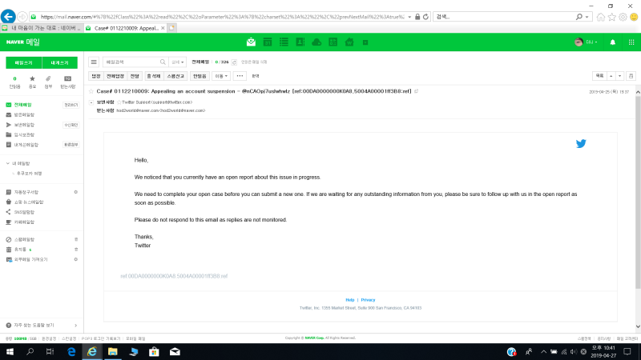Open 전체메일 folder in sidebar
The height and width of the screenshot is (360, 641).
[x=23, y=105]
